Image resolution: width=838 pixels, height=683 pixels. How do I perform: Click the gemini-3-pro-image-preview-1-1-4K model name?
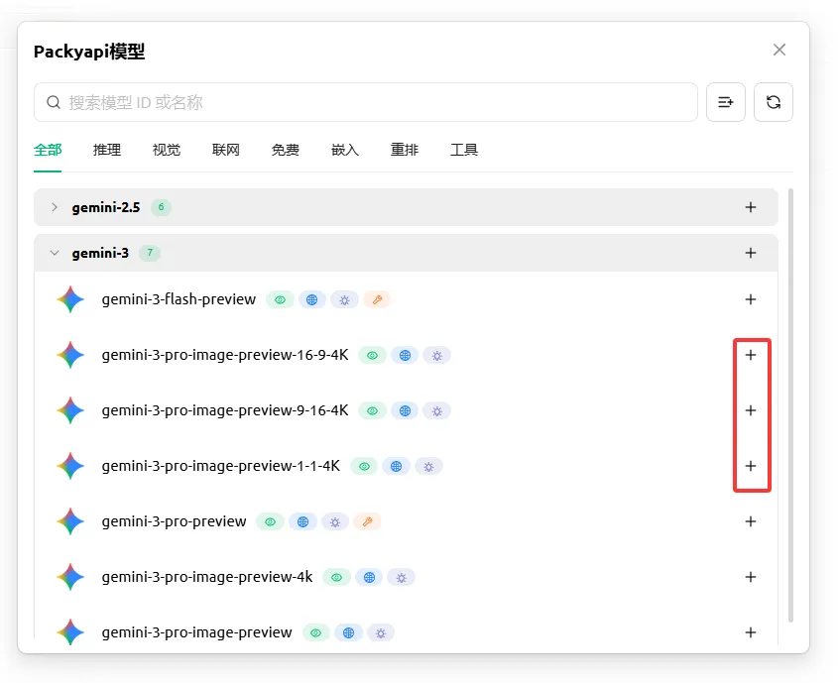(221, 466)
